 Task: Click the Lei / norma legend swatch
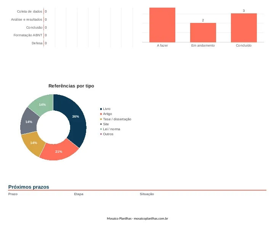tap(101, 129)
